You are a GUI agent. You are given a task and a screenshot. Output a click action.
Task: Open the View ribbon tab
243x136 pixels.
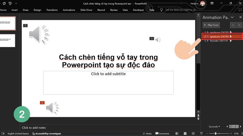point(125,10)
